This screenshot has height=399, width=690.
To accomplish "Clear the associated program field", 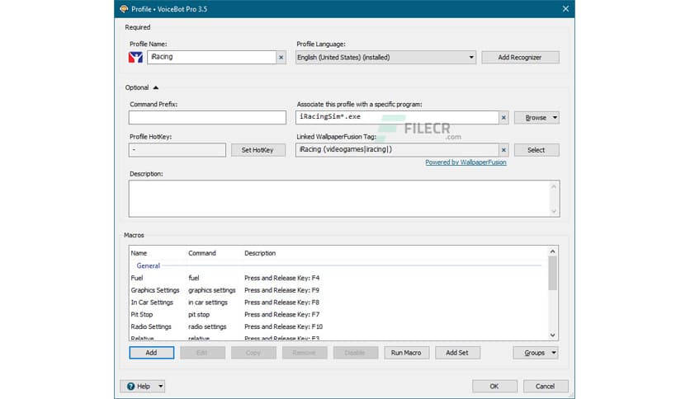I will (x=503, y=117).
